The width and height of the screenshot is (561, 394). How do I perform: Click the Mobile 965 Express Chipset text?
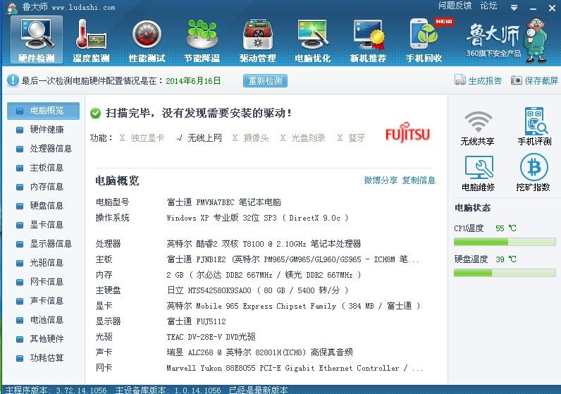293,306
